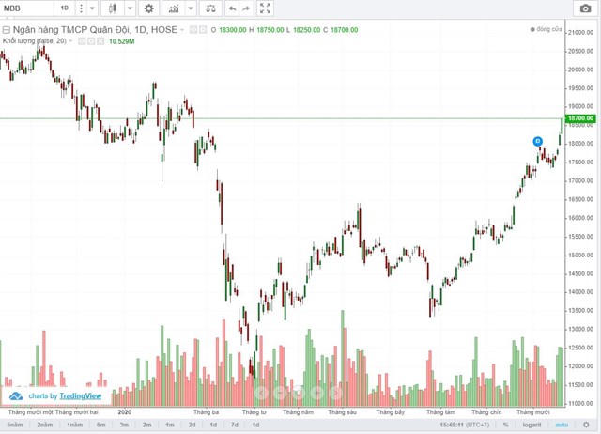Image resolution: width=601 pixels, height=434 pixels.
Task: Click the 10.529M volume value
Action: [121, 41]
